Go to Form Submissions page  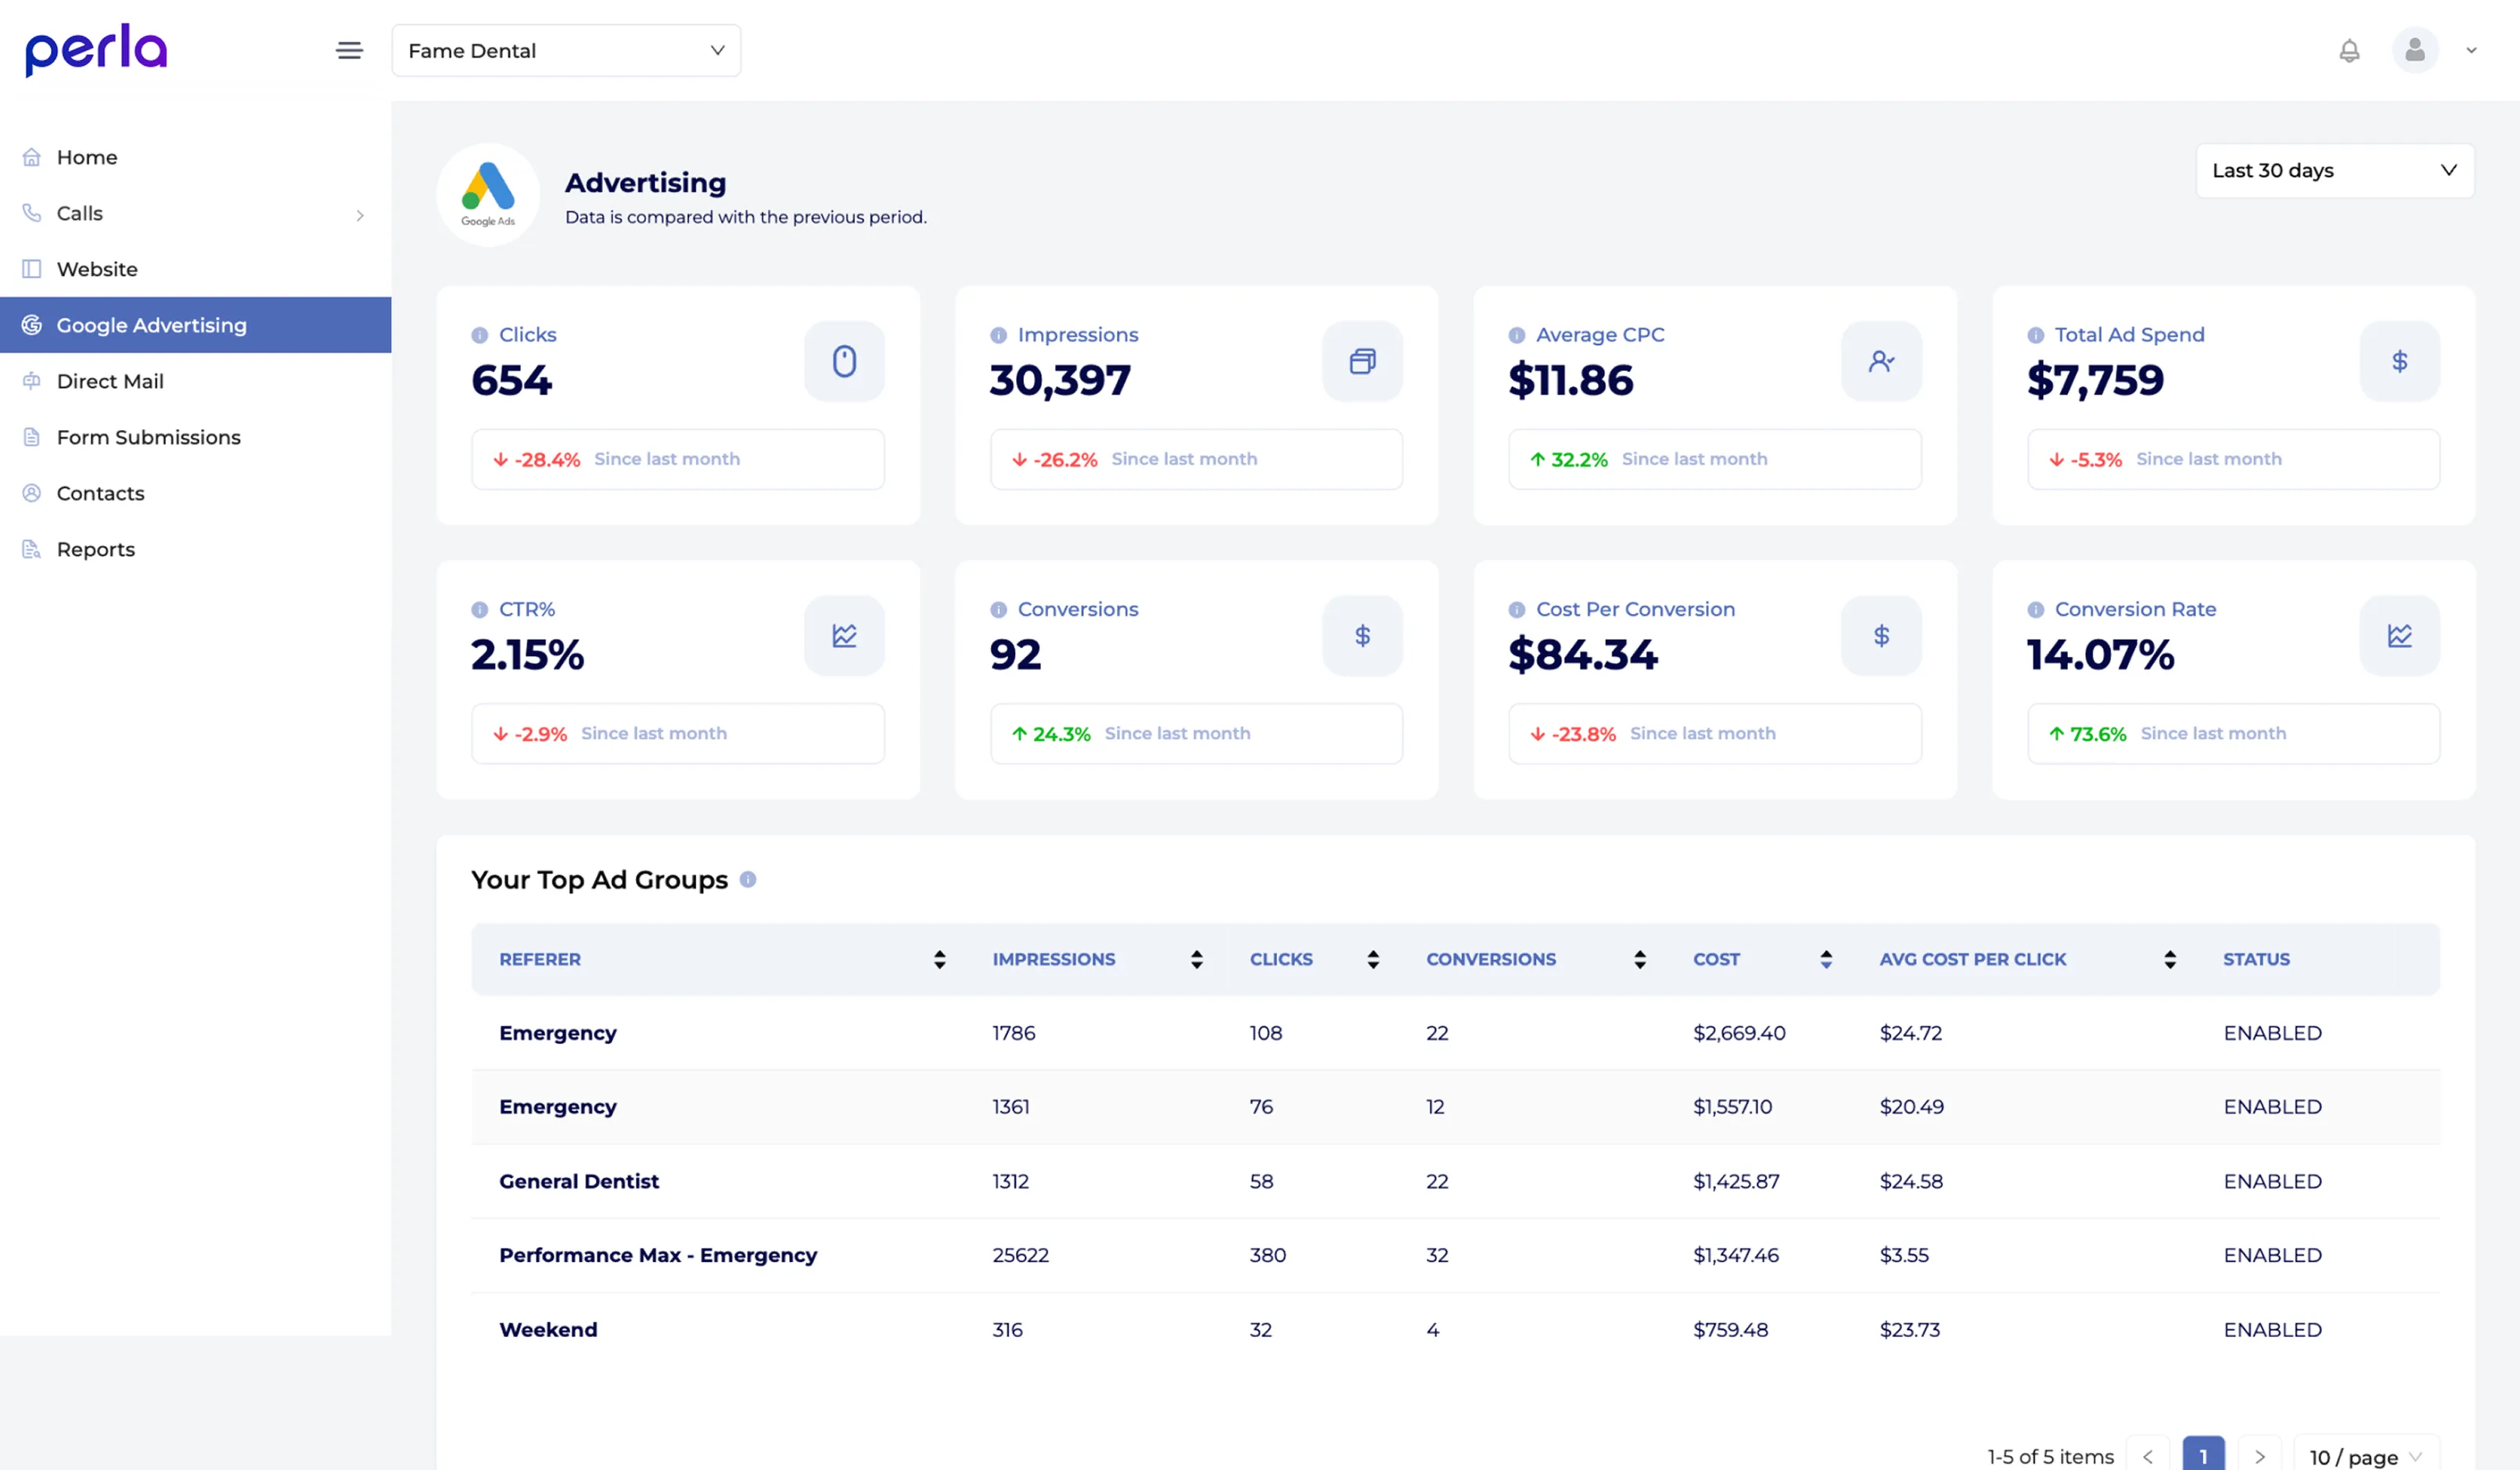[148, 437]
